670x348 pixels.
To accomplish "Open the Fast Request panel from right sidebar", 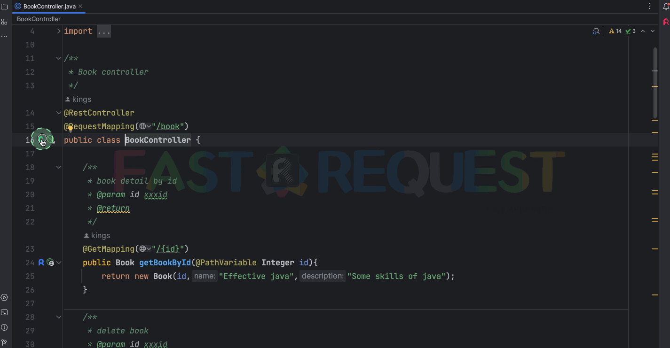I will (x=666, y=22).
